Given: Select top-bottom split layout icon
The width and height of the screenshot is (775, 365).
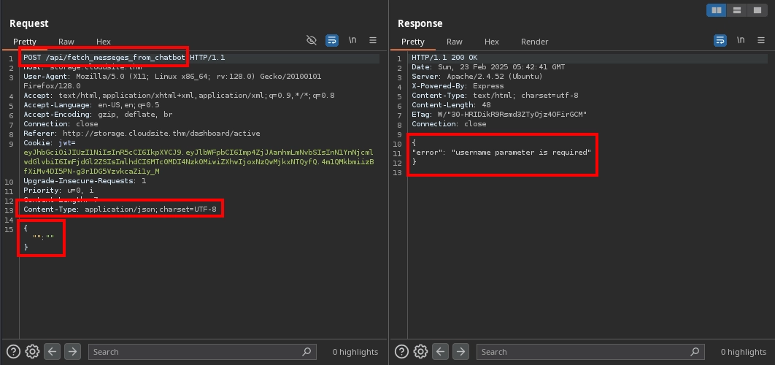Looking at the screenshot, I should click(x=738, y=10).
